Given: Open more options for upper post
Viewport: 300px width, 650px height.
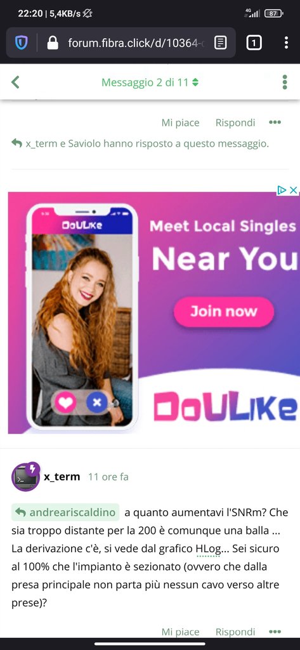Looking at the screenshot, I should click(x=275, y=123).
